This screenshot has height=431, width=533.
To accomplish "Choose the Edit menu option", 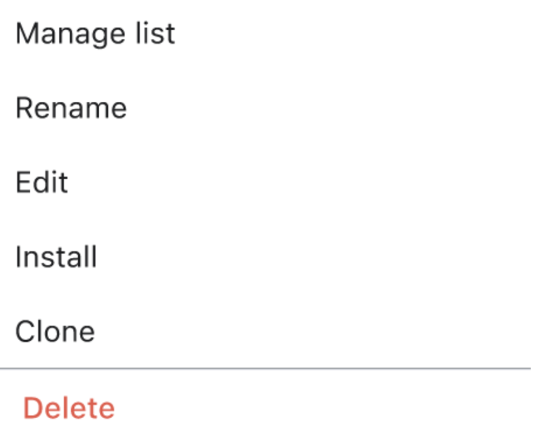I will 42,183.
